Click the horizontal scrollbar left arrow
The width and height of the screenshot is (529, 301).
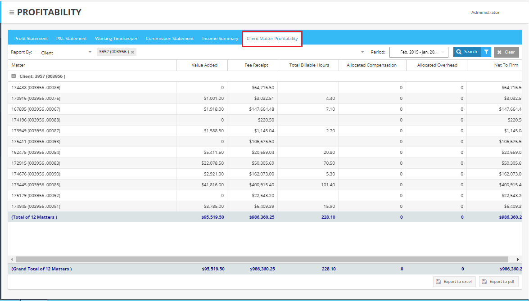click(11, 260)
